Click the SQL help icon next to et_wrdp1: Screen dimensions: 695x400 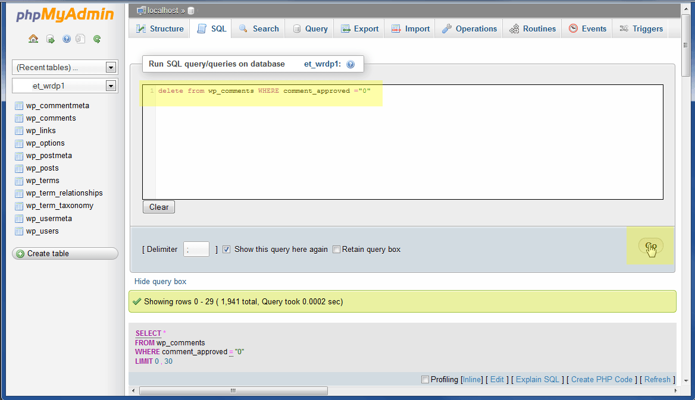point(350,64)
